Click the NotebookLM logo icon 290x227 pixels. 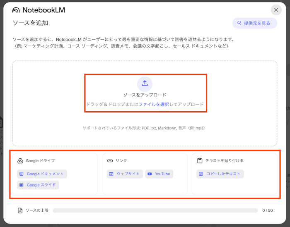16,10
